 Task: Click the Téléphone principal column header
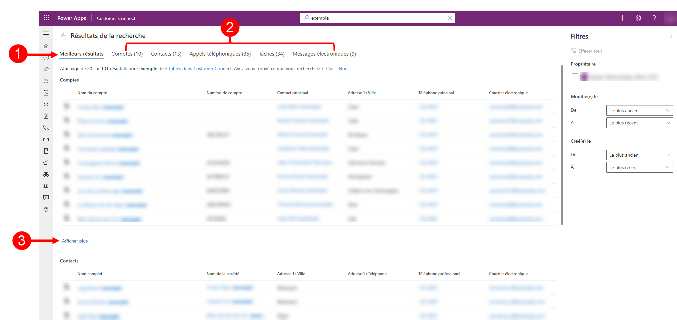(x=436, y=93)
